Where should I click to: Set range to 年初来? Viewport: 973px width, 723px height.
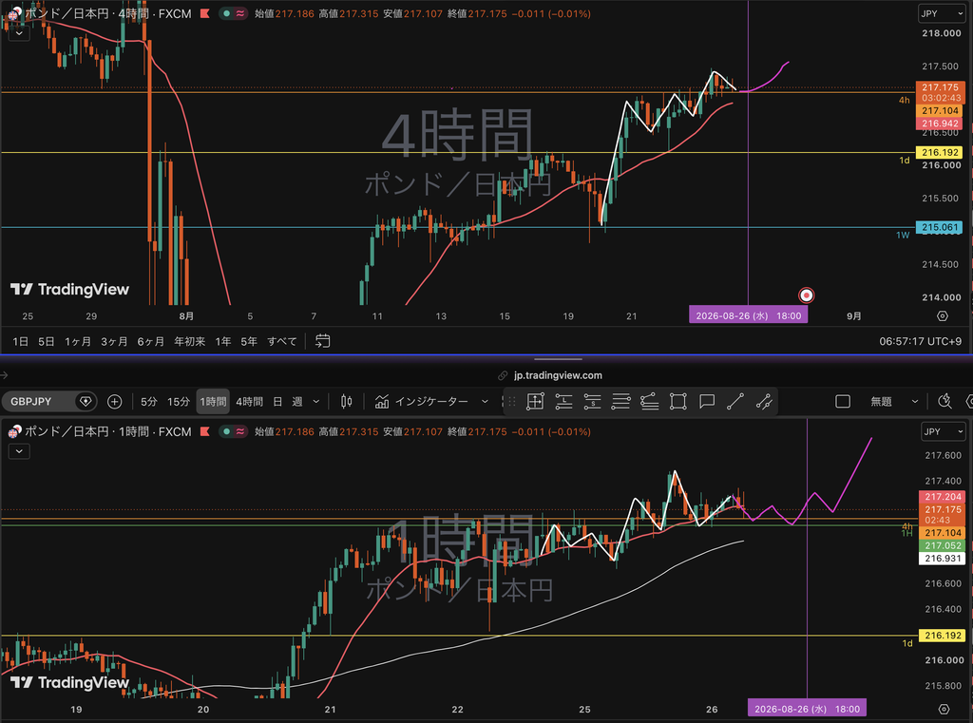(189, 341)
